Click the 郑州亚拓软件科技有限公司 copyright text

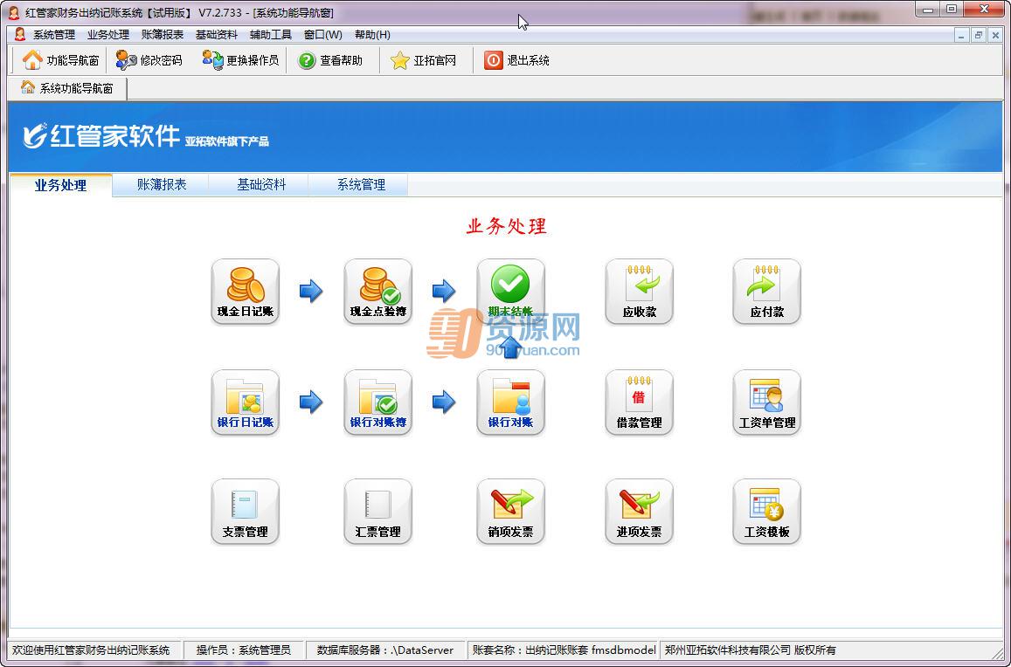[x=750, y=650]
